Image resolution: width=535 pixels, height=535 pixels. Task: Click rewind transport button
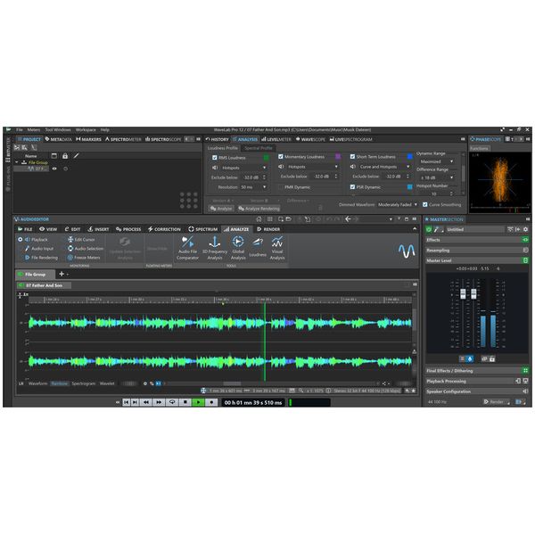click(x=146, y=402)
